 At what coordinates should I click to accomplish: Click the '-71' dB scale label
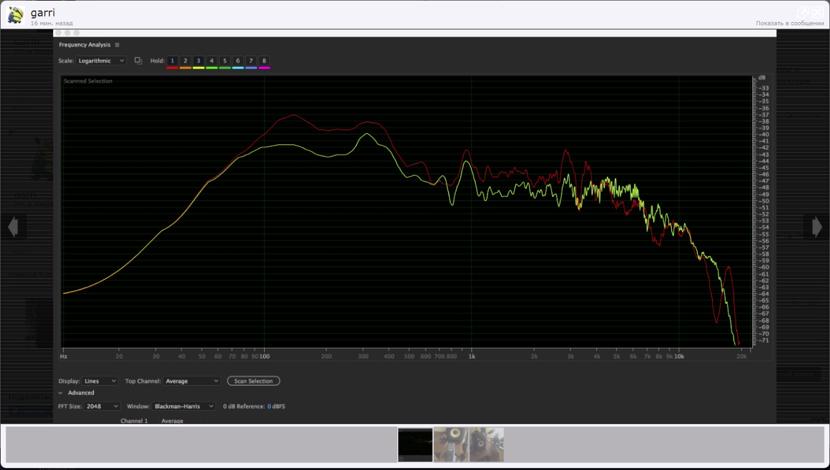click(764, 340)
